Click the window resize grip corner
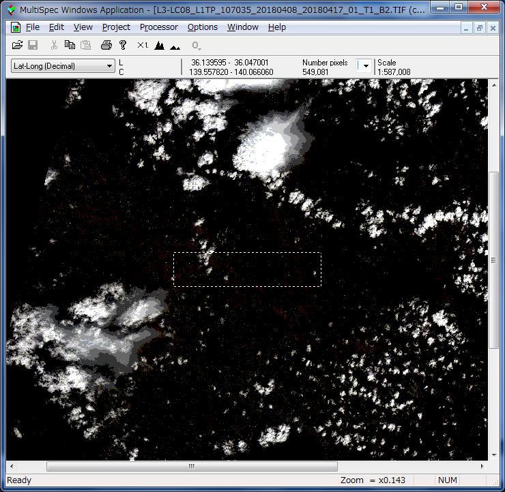The image size is (505, 492). click(x=496, y=482)
